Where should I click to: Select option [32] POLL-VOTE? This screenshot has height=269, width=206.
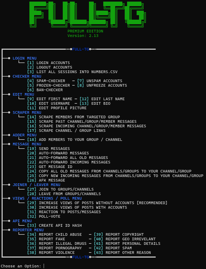click(x=44, y=216)
